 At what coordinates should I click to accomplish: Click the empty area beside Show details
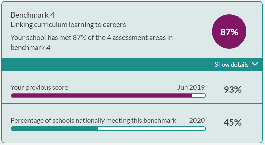pos(108,64)
